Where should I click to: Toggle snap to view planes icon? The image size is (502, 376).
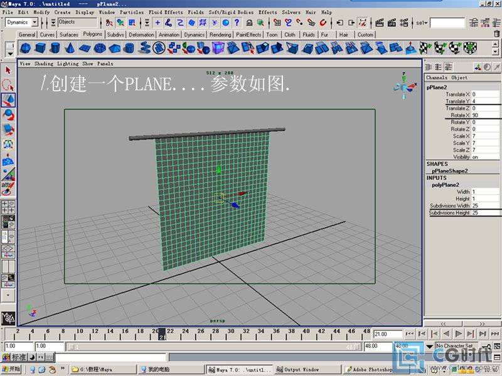311,23
